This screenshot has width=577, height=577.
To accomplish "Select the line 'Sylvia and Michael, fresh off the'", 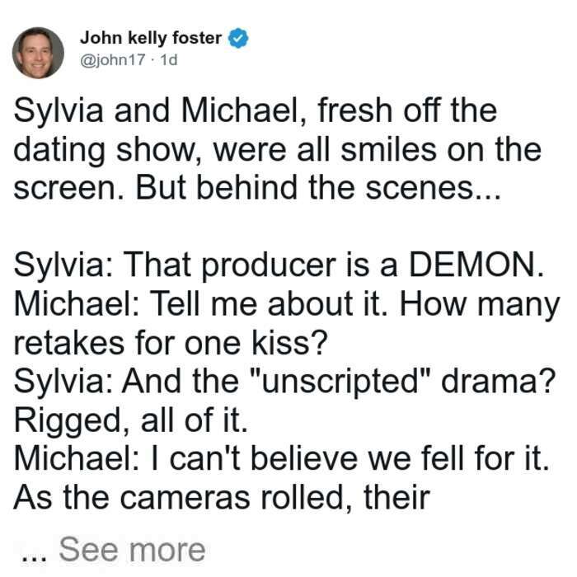I will [255, 110].
